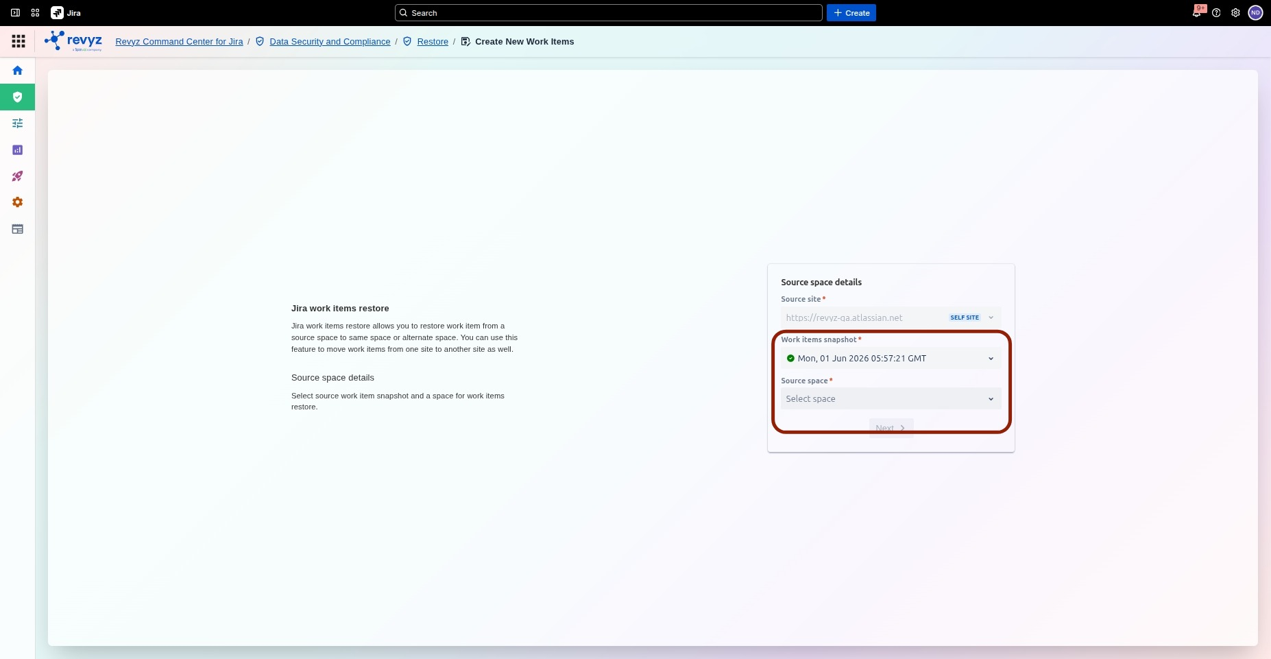Go to Revyz Command Center for Jira link
This screenshot has height=659, width=1271.
click(x=179, y=42)
